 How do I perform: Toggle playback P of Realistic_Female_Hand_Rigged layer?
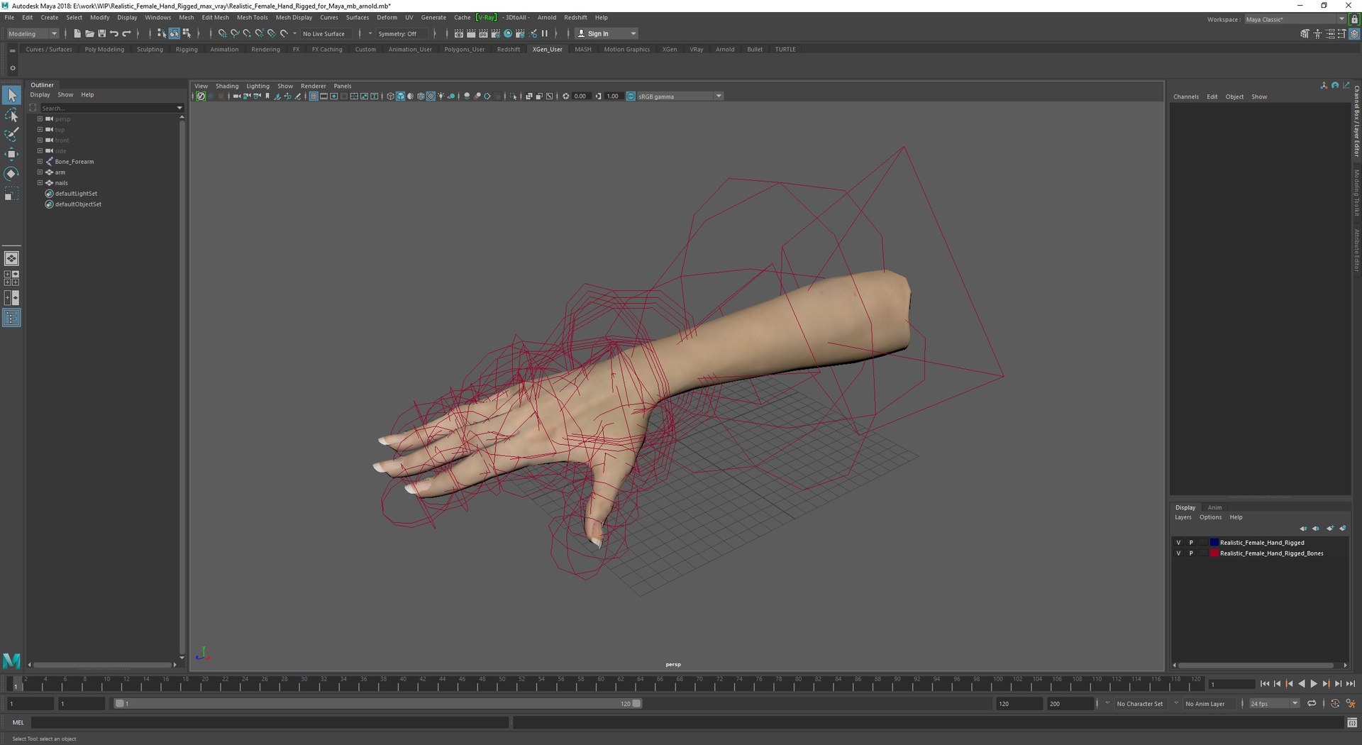(1191, 543)
